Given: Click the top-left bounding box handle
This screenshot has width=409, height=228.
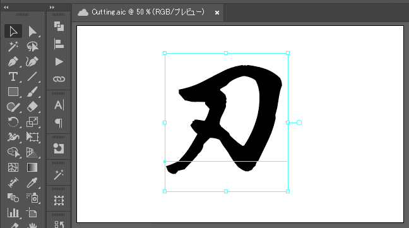Looking at the screenshot, I should coord(165,53).
